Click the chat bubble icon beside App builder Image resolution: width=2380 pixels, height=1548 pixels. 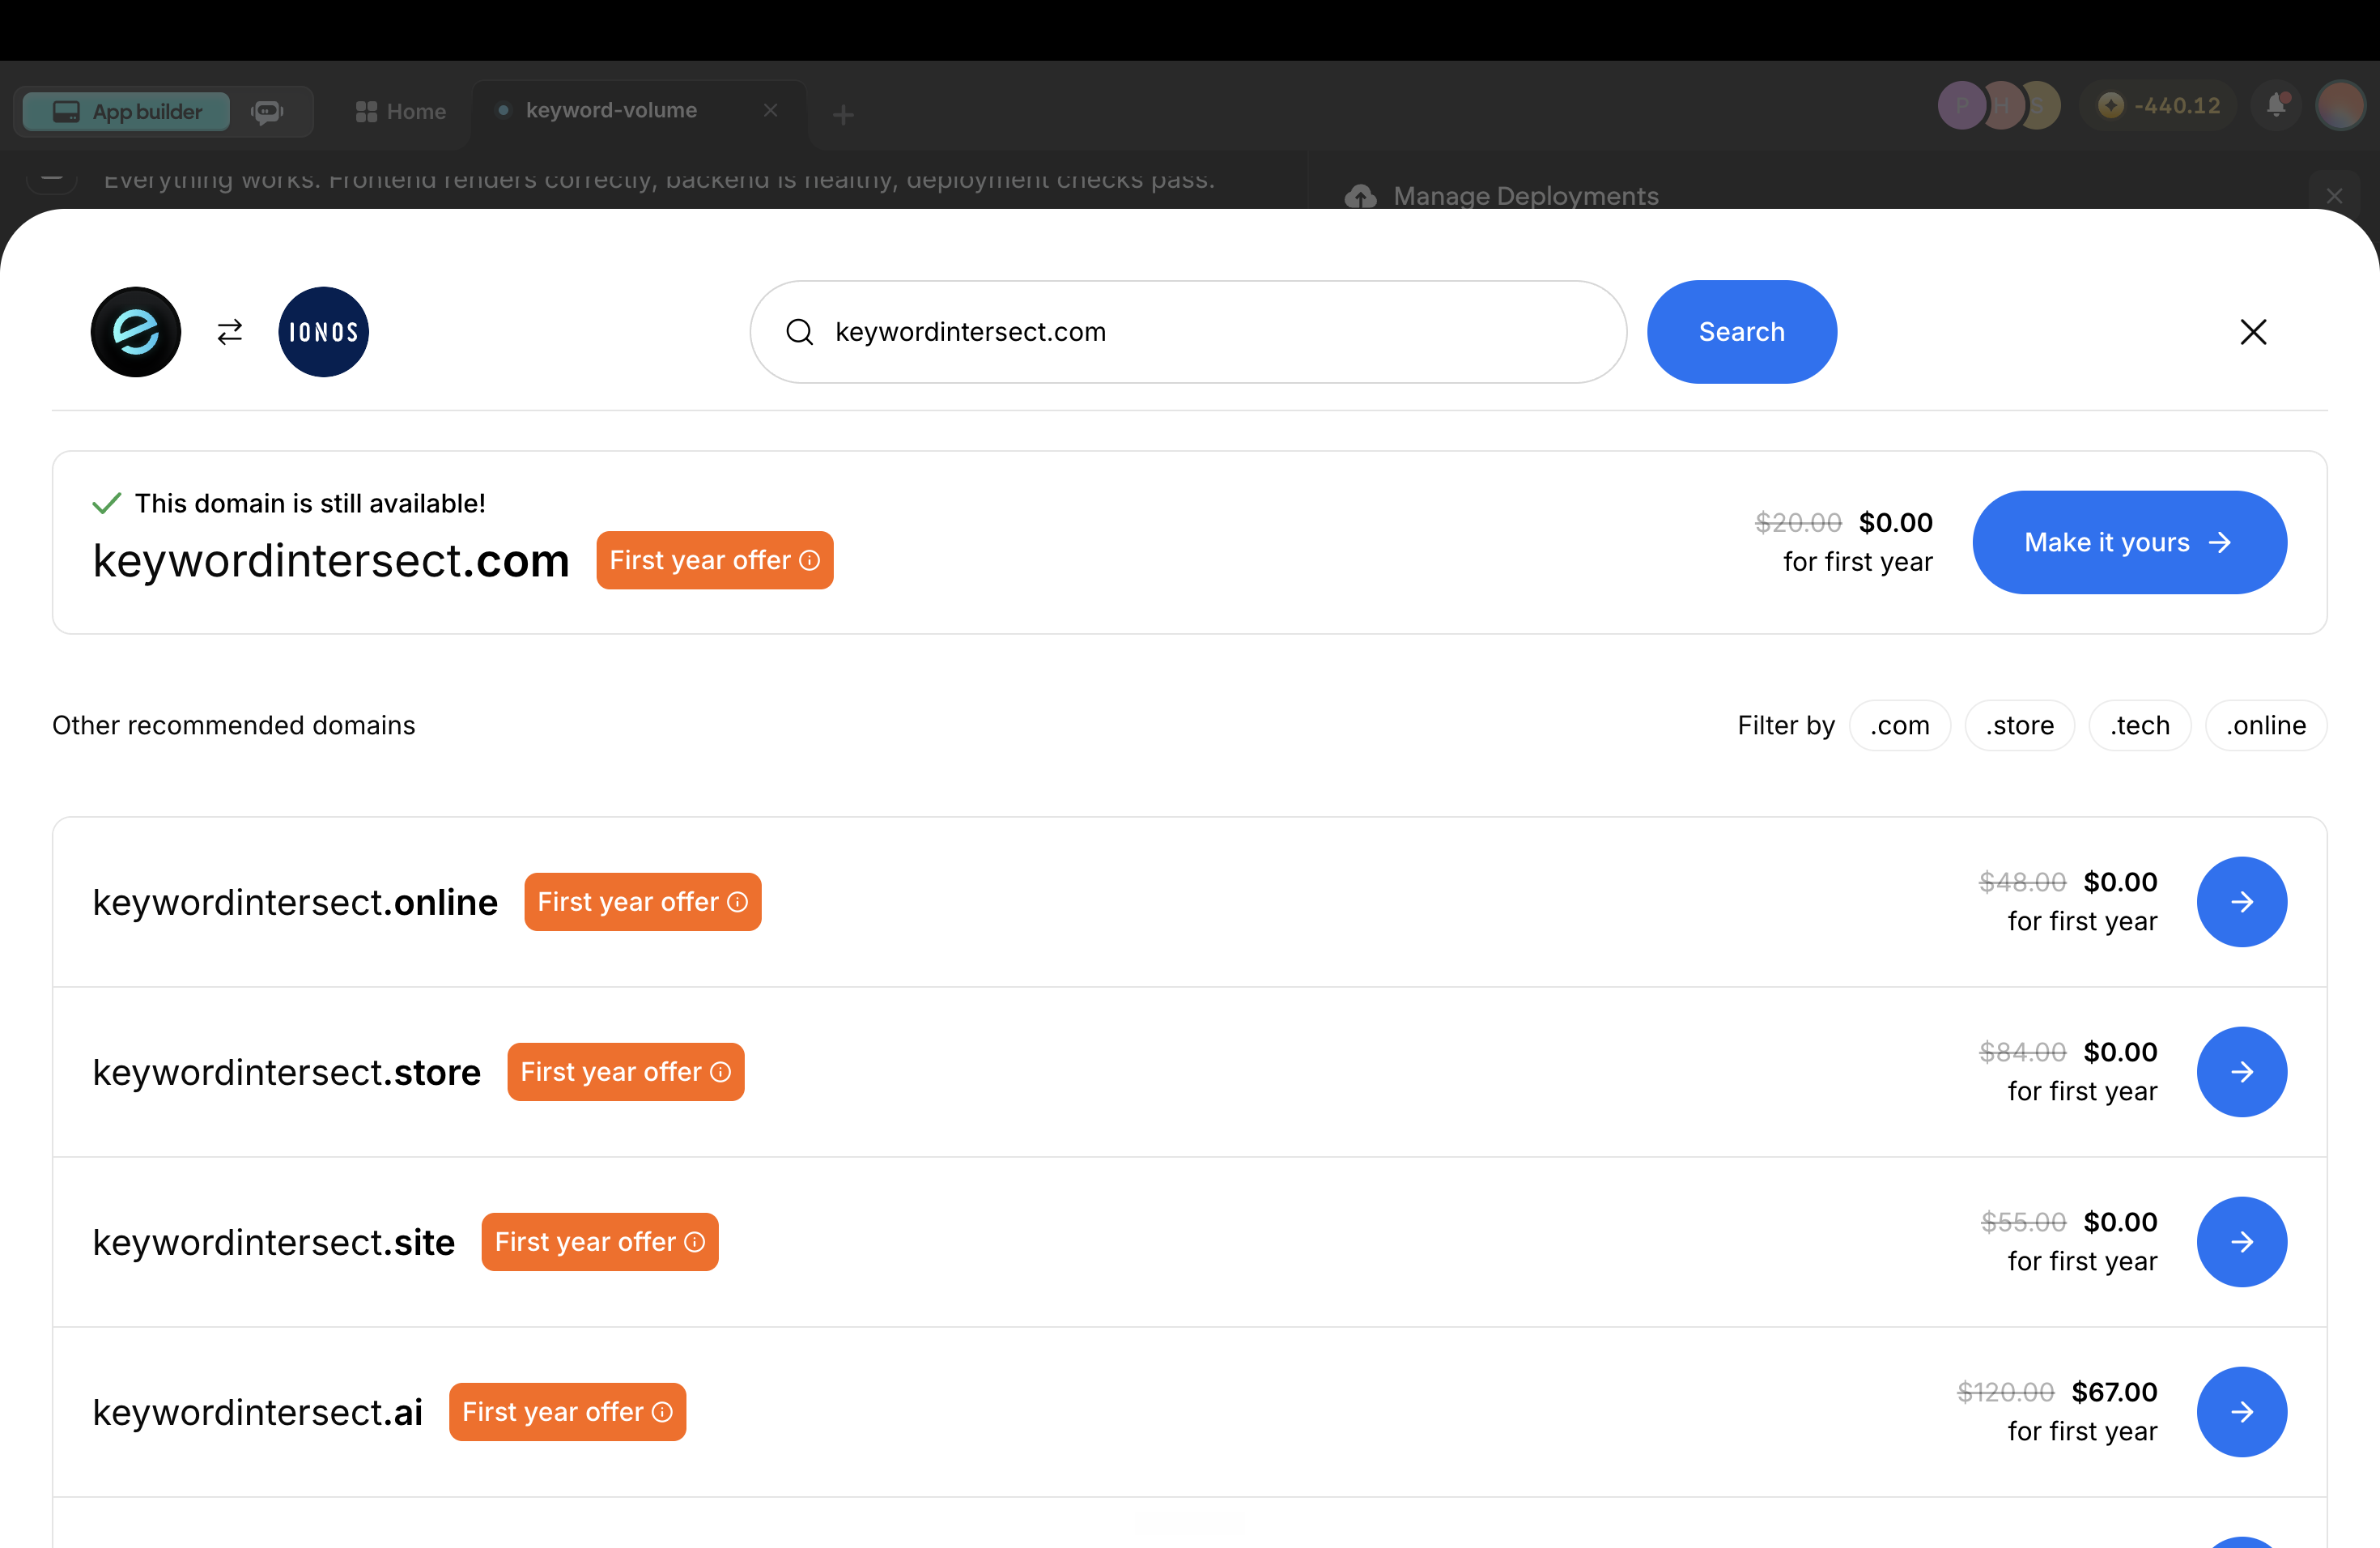267,111
